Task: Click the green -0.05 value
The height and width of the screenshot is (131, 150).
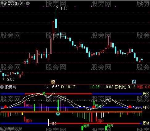Action: [x=95, y=87]
